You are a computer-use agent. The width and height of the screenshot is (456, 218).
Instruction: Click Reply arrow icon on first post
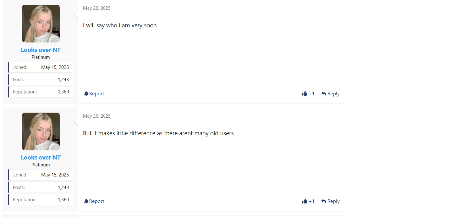[324, 94]
